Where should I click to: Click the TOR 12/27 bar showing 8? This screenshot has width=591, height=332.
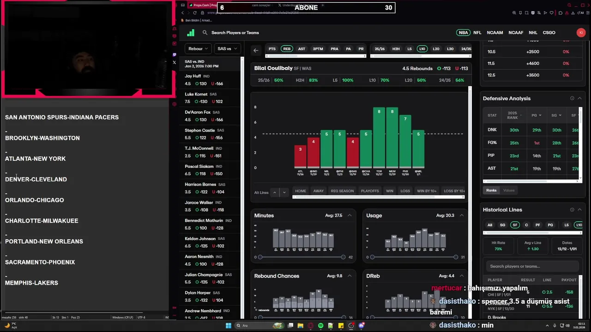click(x=379, y=137)
